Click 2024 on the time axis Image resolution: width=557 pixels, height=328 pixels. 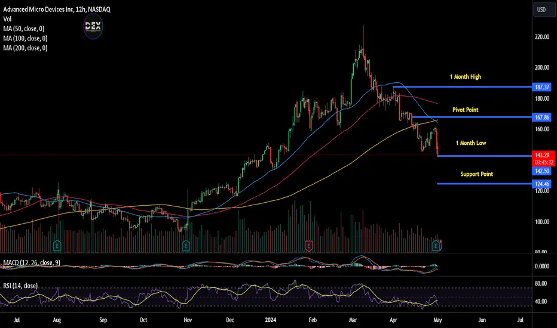point(270,320)
